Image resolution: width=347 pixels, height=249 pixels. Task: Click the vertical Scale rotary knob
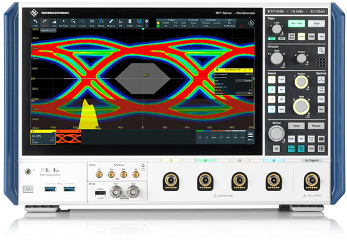pyautogui.click(x=301, y=106)
